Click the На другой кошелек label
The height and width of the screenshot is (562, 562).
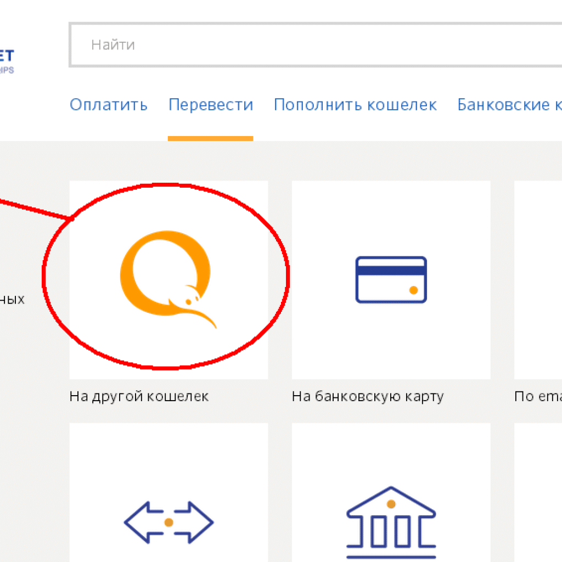click(x=139, y=396)
